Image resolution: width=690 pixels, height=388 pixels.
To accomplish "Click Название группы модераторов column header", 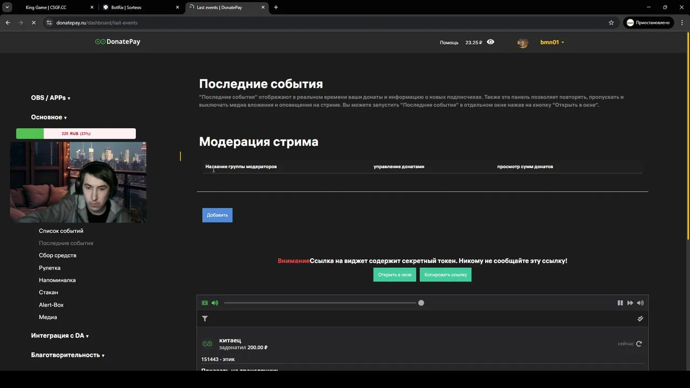I will (x=241, y=167).
